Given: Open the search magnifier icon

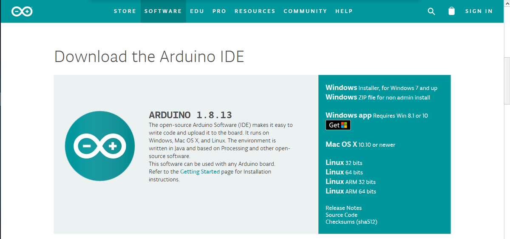Looking at the screenshot, I should 431,11.
